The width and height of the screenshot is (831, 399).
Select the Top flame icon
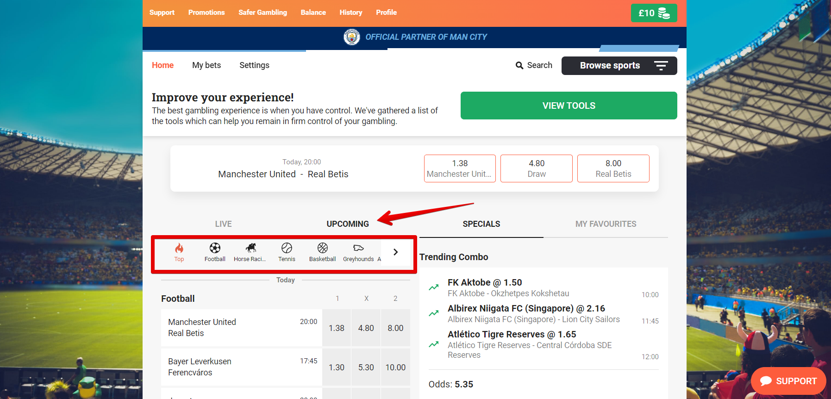[x=179, y=248]
